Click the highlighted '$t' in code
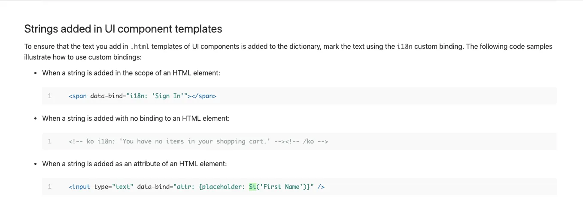Image resolution: width=583 pixels, height=209 pixels. click(252, 187)
